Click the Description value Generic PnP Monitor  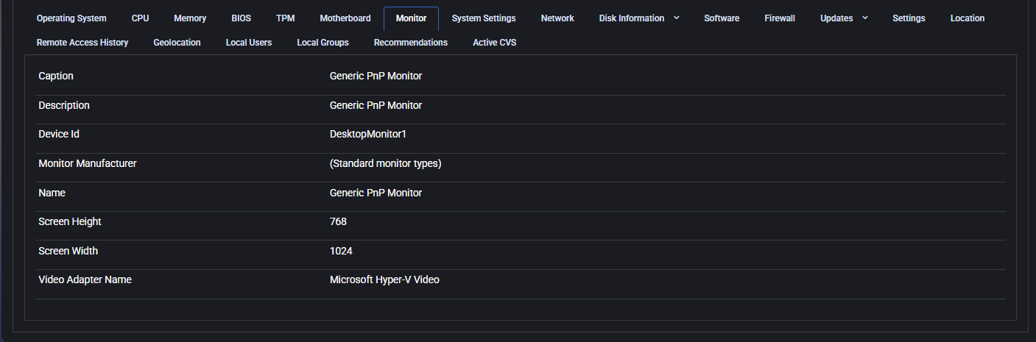pos(376,105)
